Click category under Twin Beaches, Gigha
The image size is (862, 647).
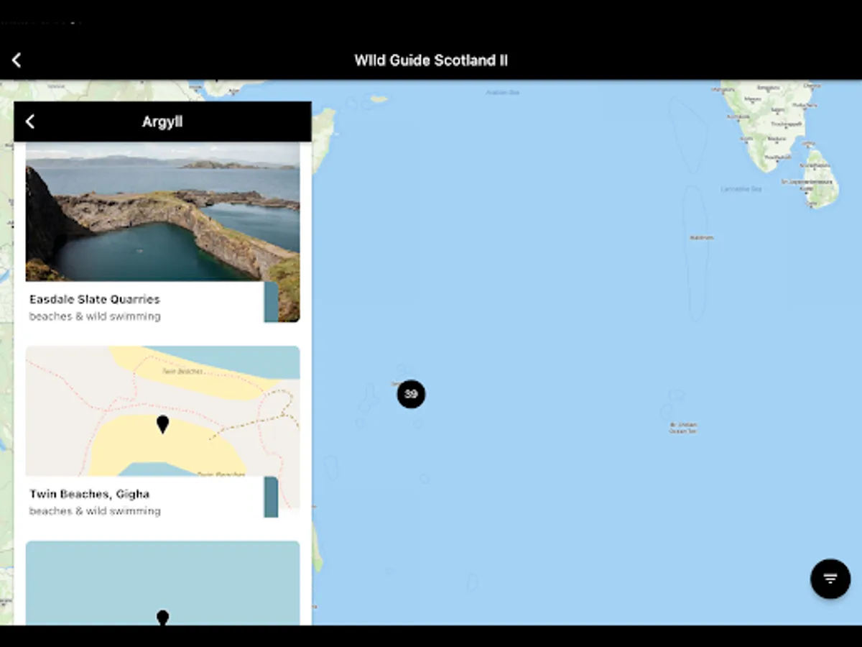pyautogui.click(x=95, y=511)
